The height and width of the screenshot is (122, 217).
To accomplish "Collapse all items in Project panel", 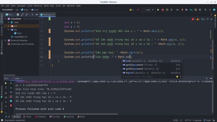I will 27,15.
